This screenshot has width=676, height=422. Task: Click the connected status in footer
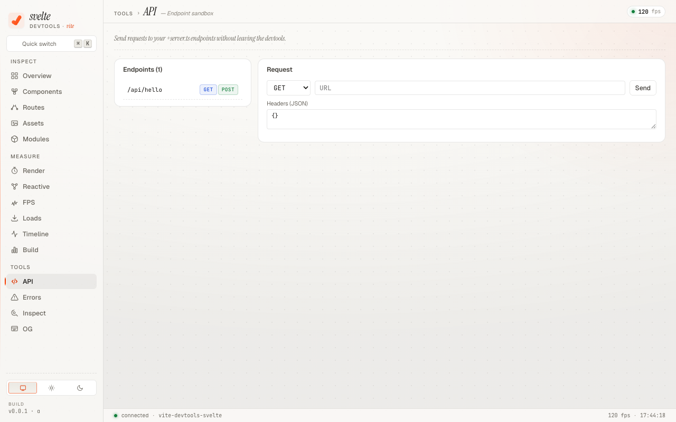(135, 416)
